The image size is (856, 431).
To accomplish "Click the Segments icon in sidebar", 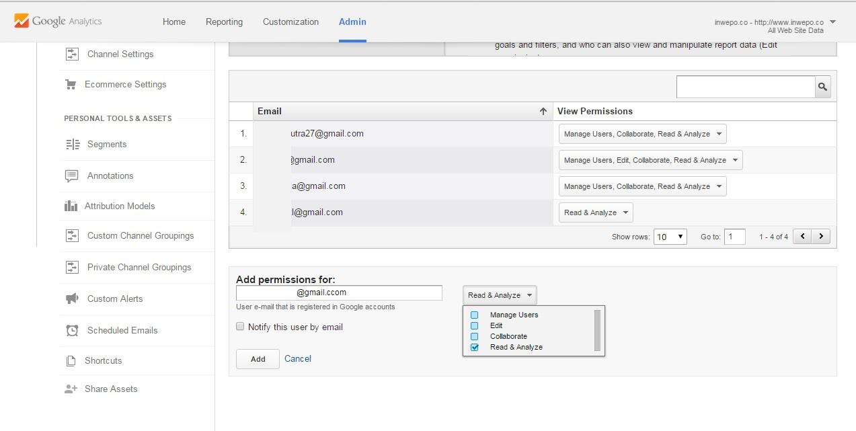I will pos(73,145).
